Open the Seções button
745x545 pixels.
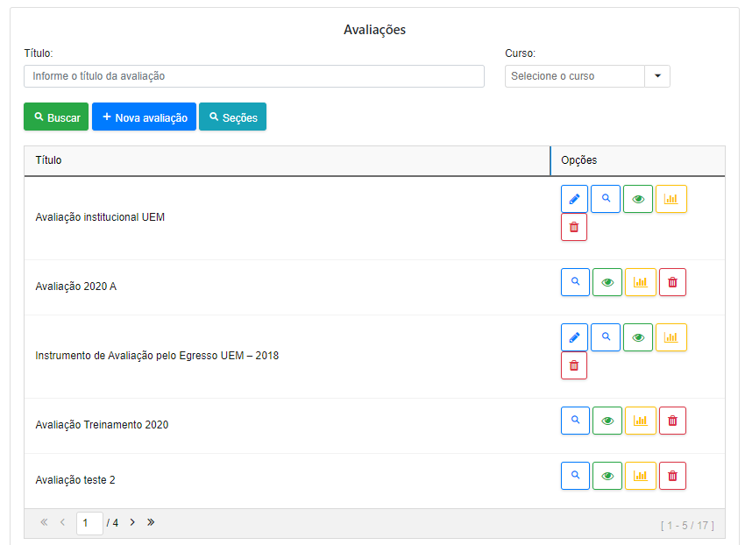point(232,117)
